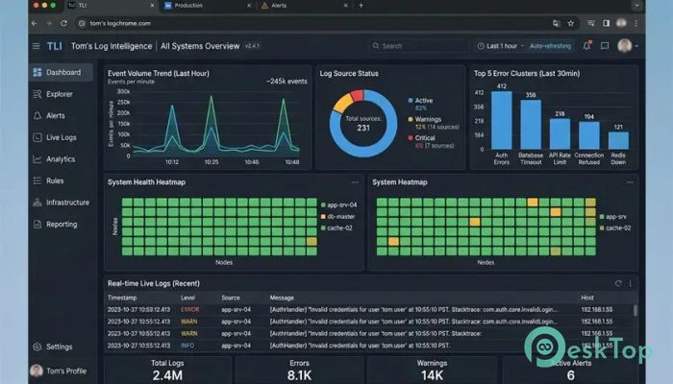Screen dimensions: 673x384
Task: Open browser side panel icon
Action: click(x=606, y=23)
